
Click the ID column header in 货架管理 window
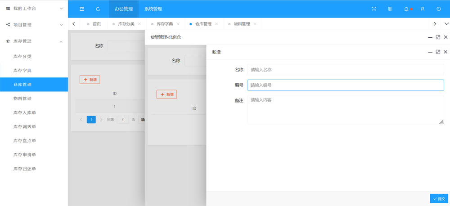[194, 108]
